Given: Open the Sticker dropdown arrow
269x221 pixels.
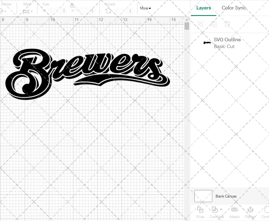Looking at the screenshot, I should (6, 11).
